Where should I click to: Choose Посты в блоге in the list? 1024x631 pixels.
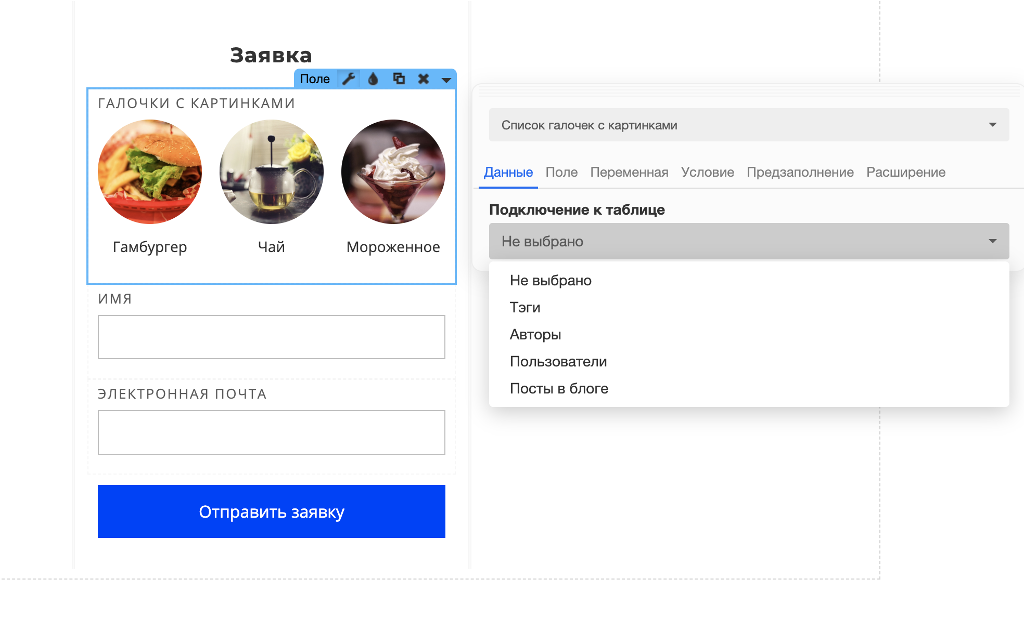[749, 389]
